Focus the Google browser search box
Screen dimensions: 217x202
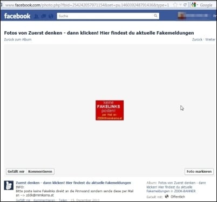tap(207, 5)
